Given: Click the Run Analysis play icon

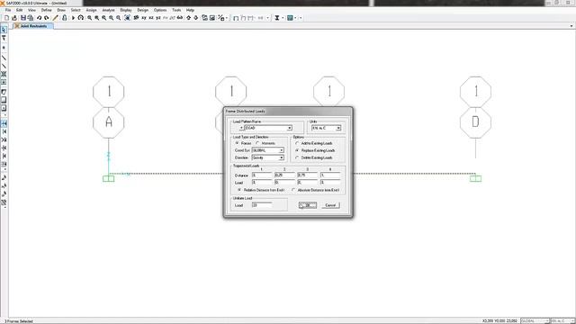Looking at the screenshot, I should coord(73,18).
